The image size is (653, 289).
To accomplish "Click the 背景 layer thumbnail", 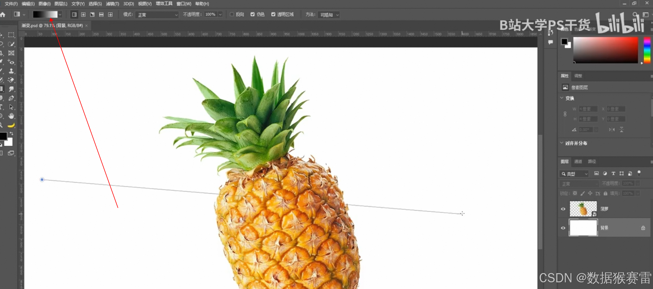I will pos(583,228).
